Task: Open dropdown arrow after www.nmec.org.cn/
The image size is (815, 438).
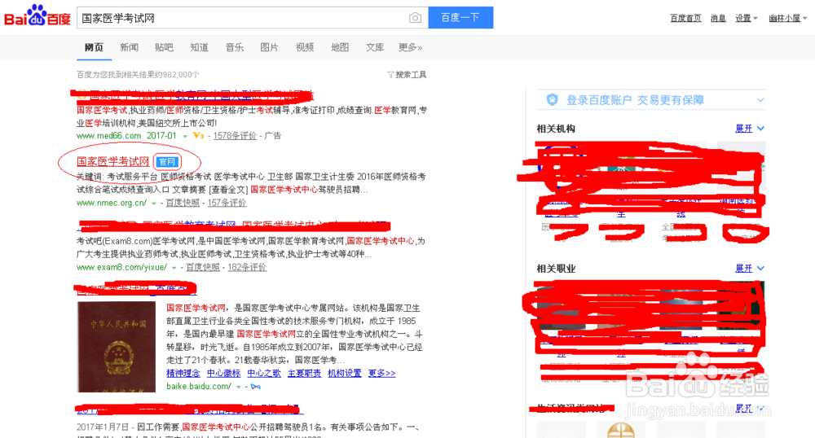Action: 154,203
